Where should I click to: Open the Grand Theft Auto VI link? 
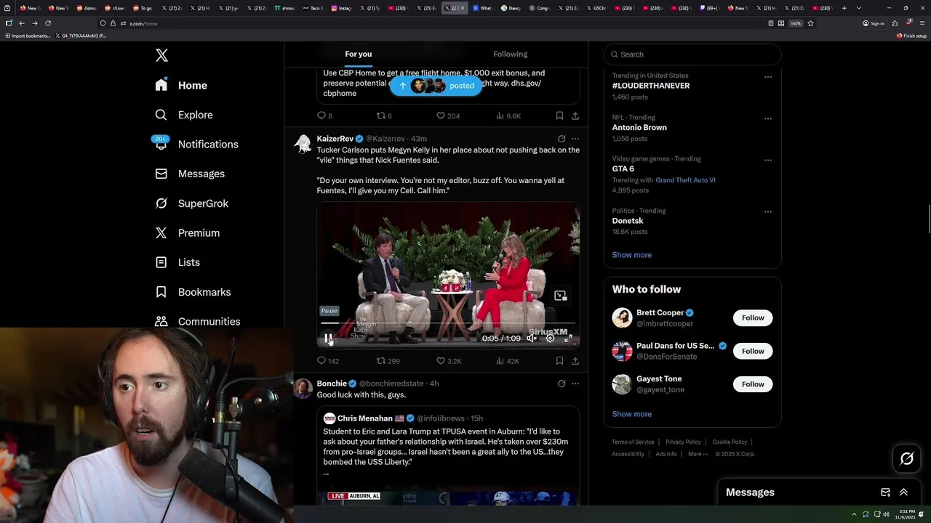(685, 180)
